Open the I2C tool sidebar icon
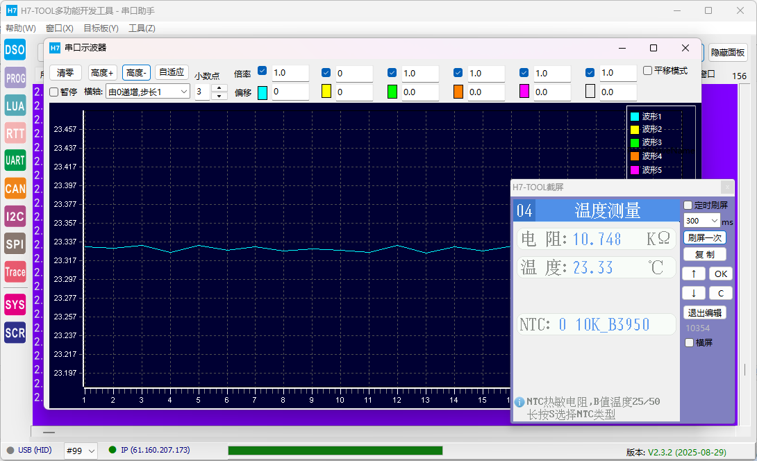Viewport: 757px width, 461px height. pos(15,216)
